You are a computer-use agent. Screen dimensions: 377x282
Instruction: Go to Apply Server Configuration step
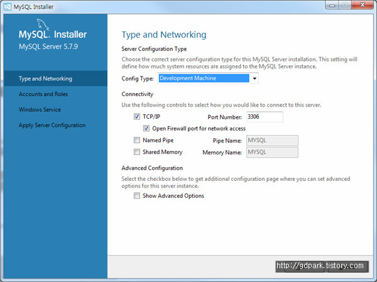click(55, 125)
